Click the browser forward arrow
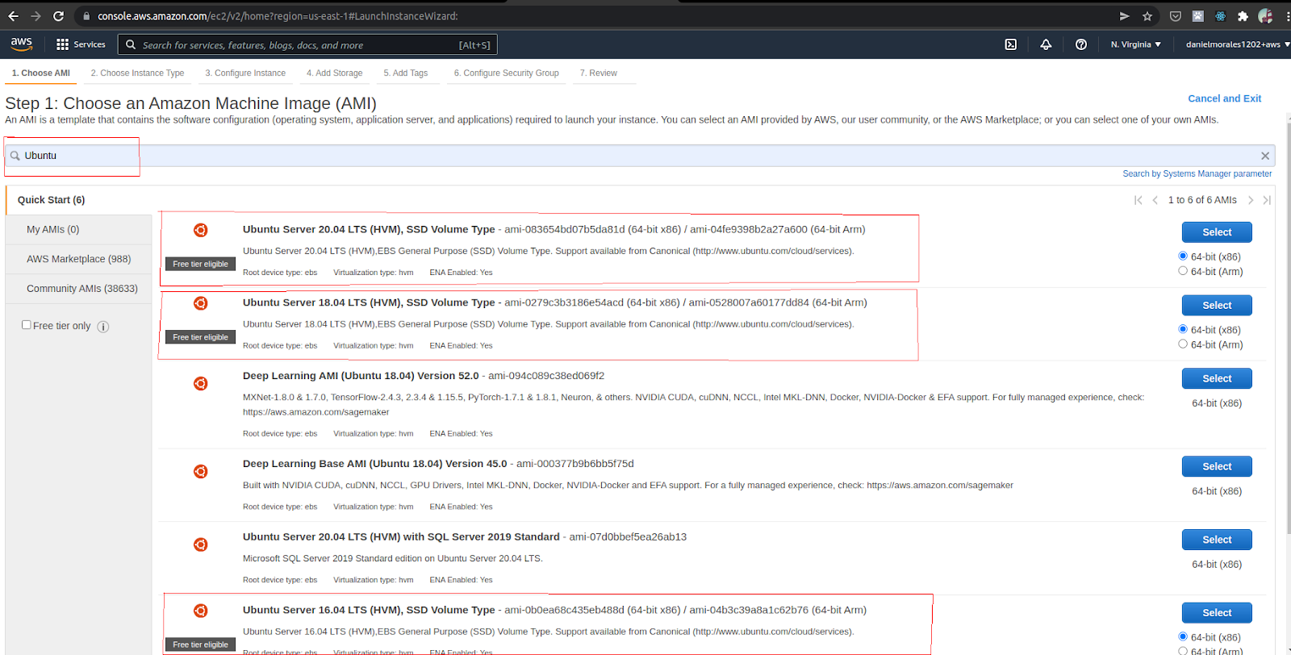This screenshot has height=655, width=1291. point(36,16)
